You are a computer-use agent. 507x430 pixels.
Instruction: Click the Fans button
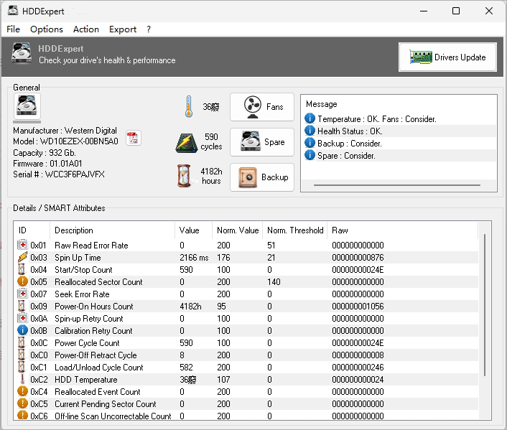(x=262, y=107)
